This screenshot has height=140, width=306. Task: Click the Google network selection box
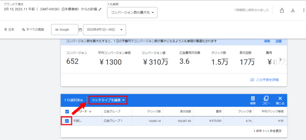tap(64, 29)
